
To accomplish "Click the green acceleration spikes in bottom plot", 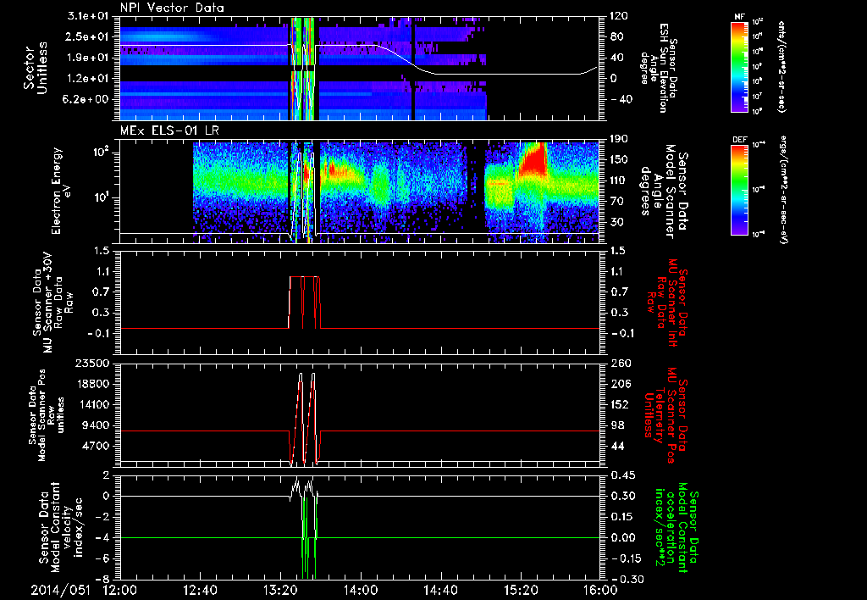I will tap(308, 537).
